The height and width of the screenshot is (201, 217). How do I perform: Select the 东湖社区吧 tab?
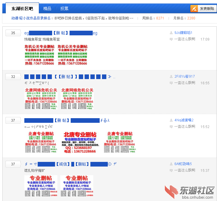[x=22, y=8]
